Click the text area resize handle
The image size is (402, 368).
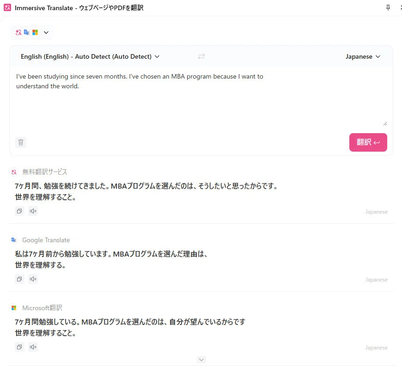point(385,124)
